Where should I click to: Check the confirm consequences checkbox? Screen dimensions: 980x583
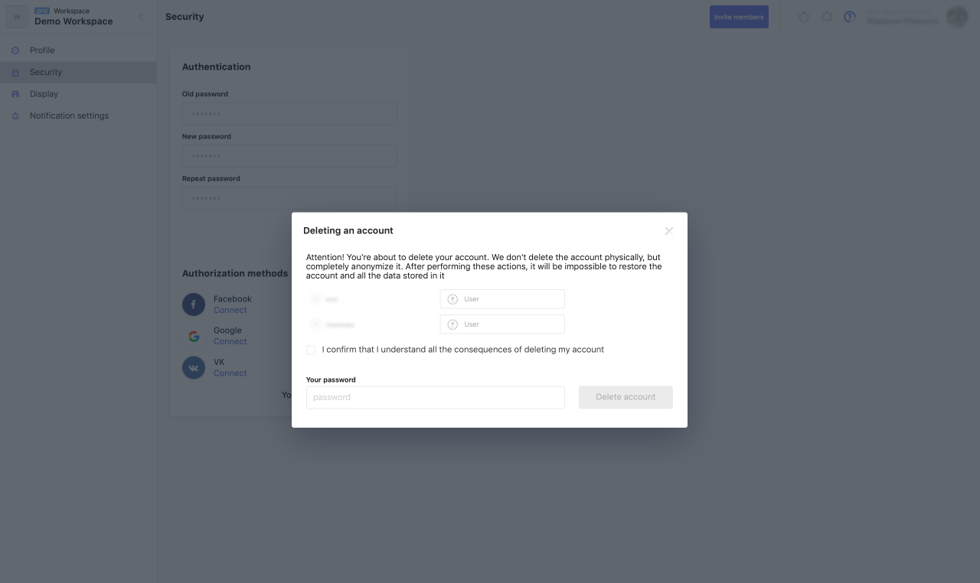point(311,350)
